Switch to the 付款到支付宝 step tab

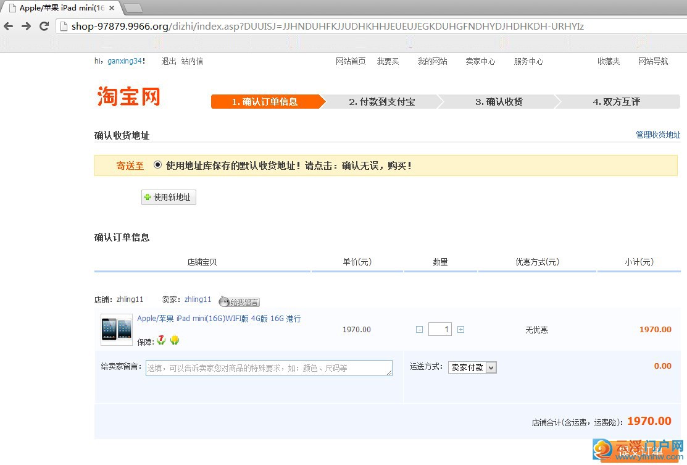pos(383,101)
